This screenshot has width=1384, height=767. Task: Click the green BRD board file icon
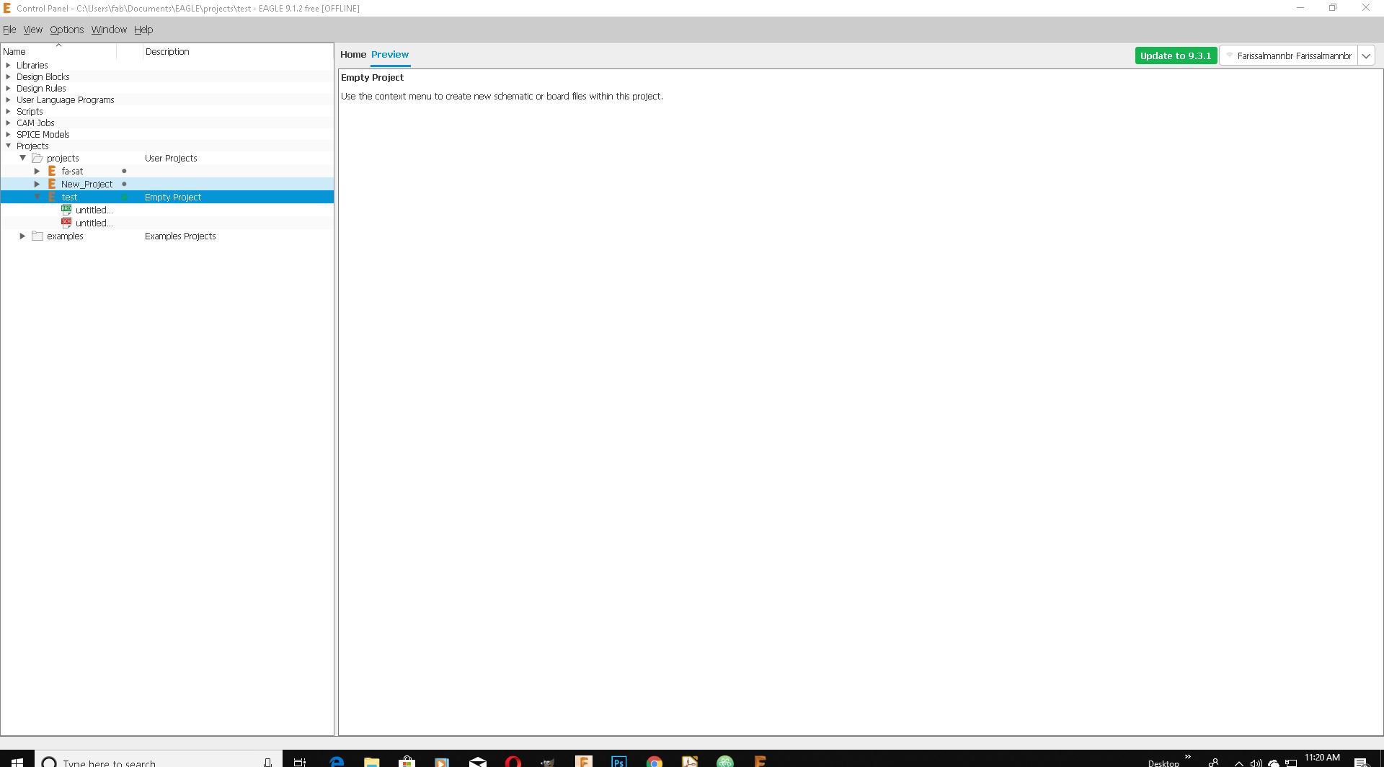66,210
